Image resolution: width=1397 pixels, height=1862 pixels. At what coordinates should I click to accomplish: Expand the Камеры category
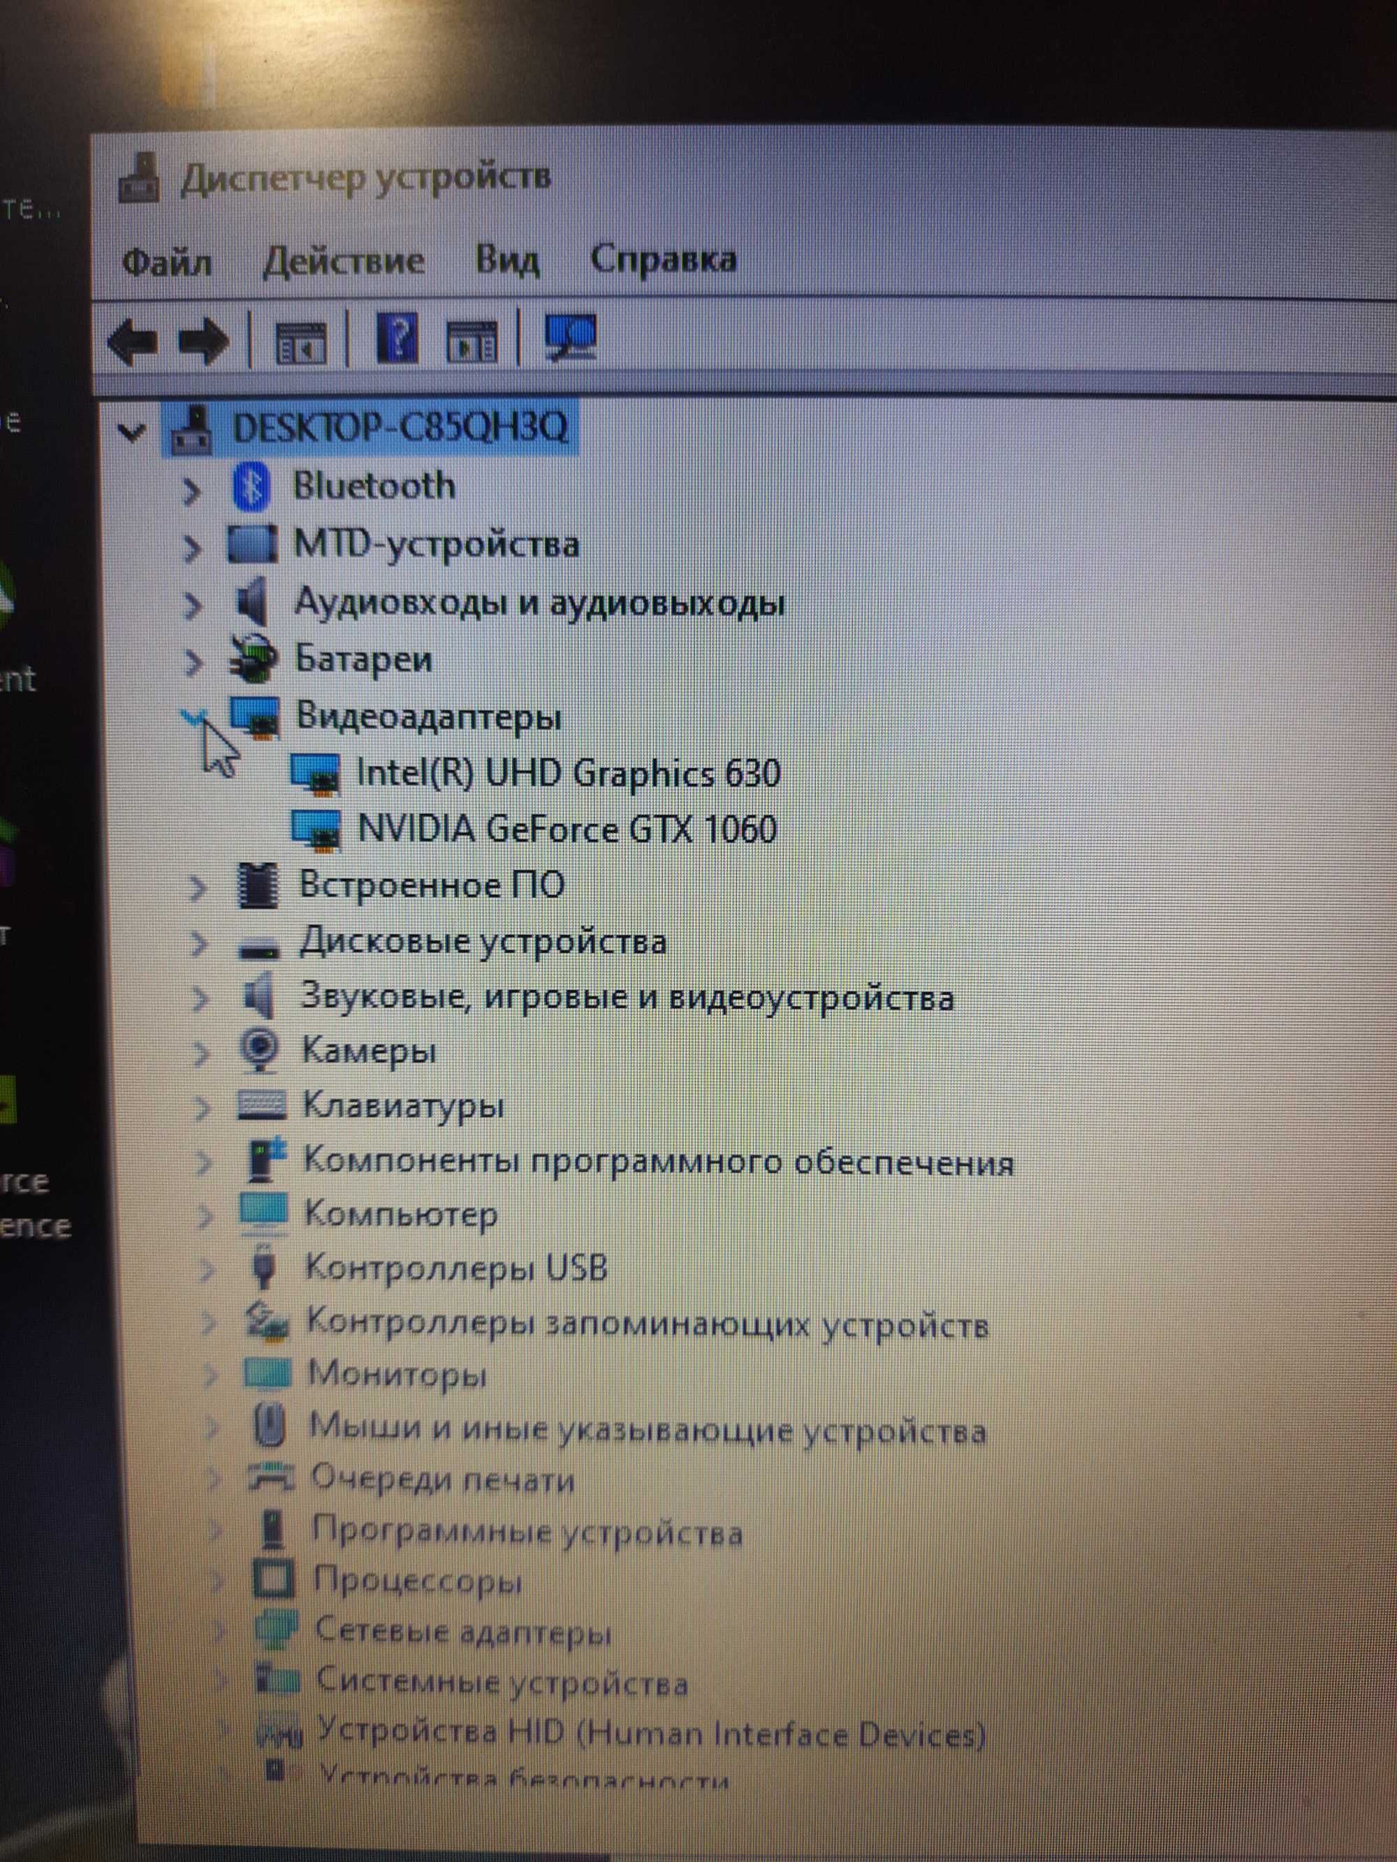[x=201, y=1054]
